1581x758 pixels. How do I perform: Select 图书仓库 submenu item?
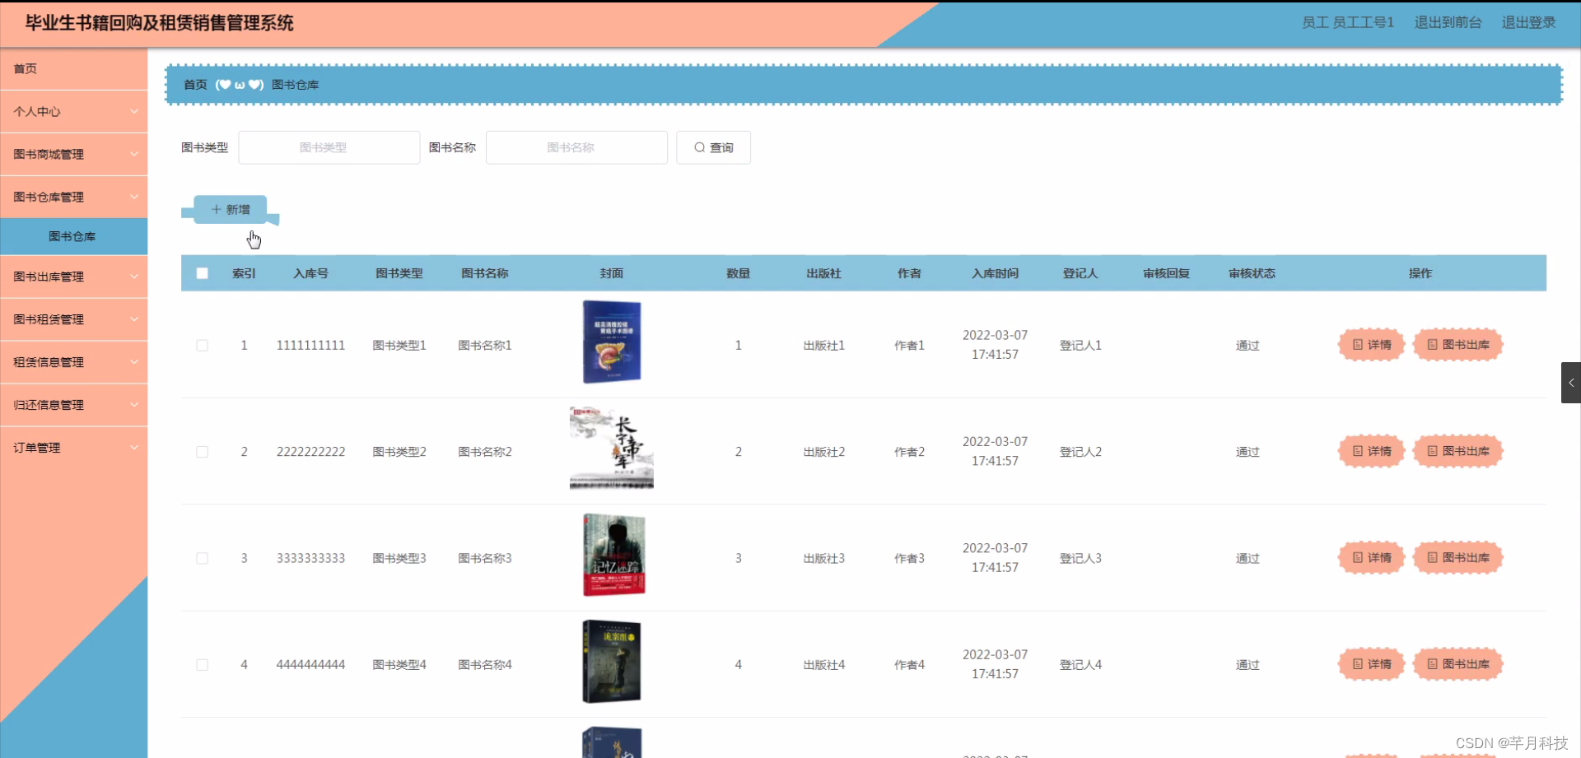point(73,236)
